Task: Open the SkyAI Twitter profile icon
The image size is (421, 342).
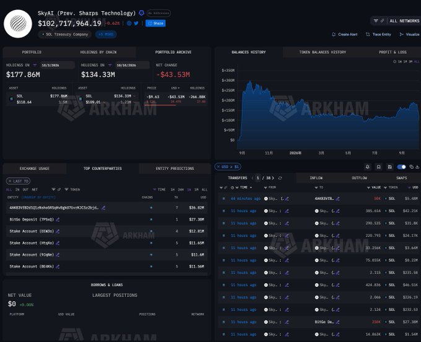Action: pyautogui.click(x=136, y=24)
